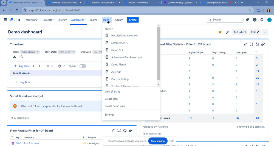
Task: Click Stop sharing button
Action: [158, 141]
